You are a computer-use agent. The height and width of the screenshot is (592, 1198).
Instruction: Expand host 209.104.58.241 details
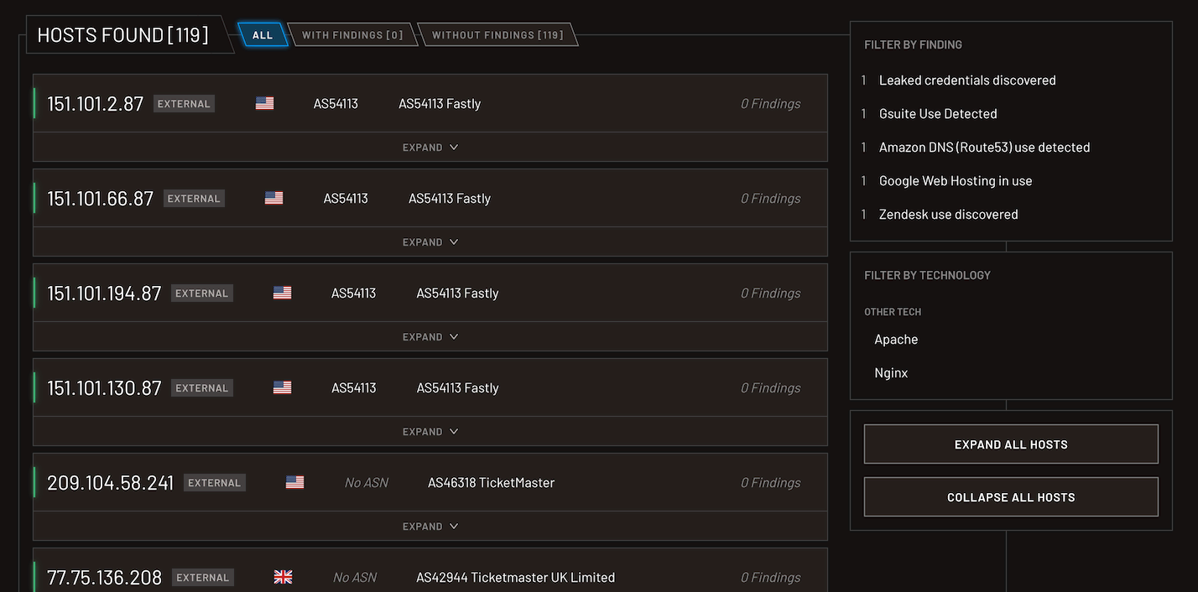[x=430, y=527]
